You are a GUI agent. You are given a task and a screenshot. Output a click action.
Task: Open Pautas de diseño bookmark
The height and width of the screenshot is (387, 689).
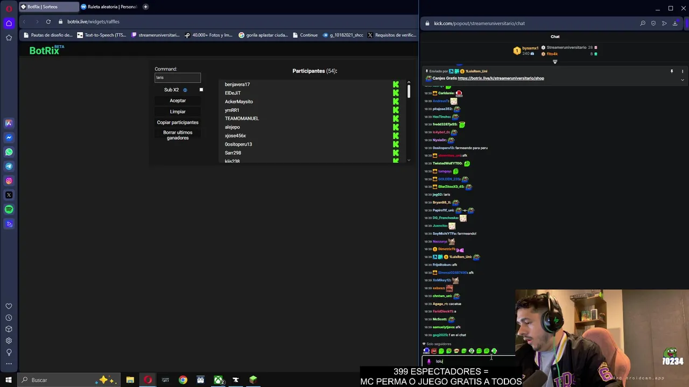48,35
